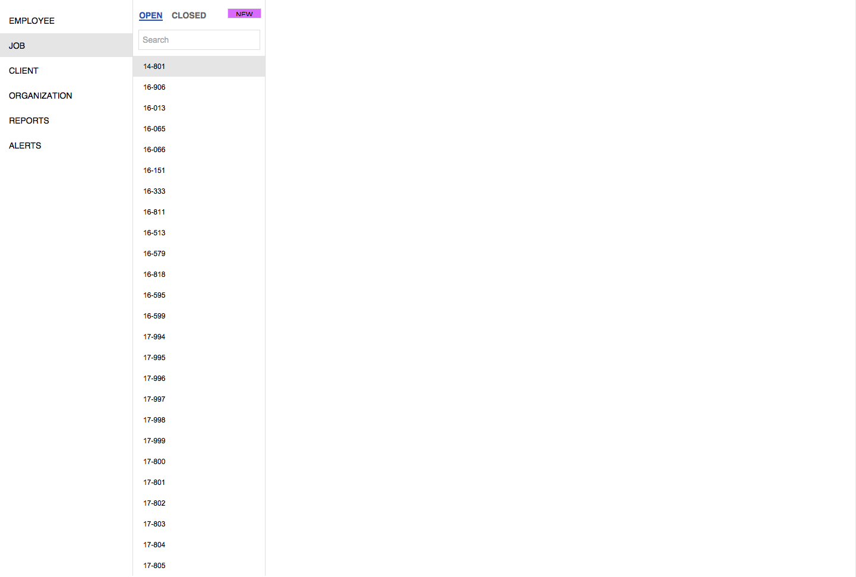Select job 16-595

199,295
